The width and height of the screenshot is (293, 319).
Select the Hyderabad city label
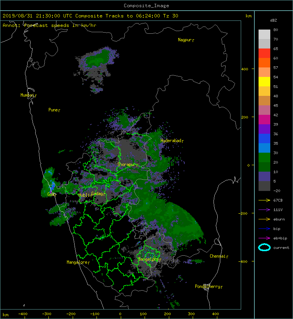172,141
